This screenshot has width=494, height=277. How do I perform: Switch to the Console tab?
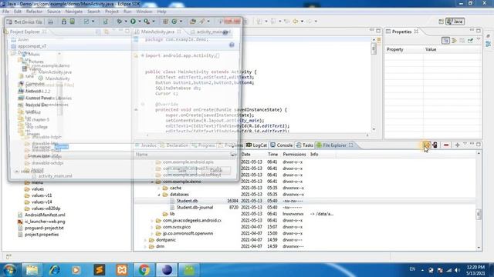tap(281, 145)
